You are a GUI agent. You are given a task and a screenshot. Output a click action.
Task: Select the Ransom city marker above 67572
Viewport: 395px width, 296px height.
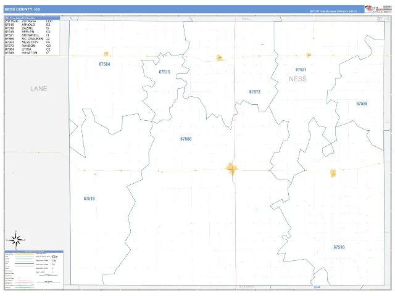click(219, 58)
